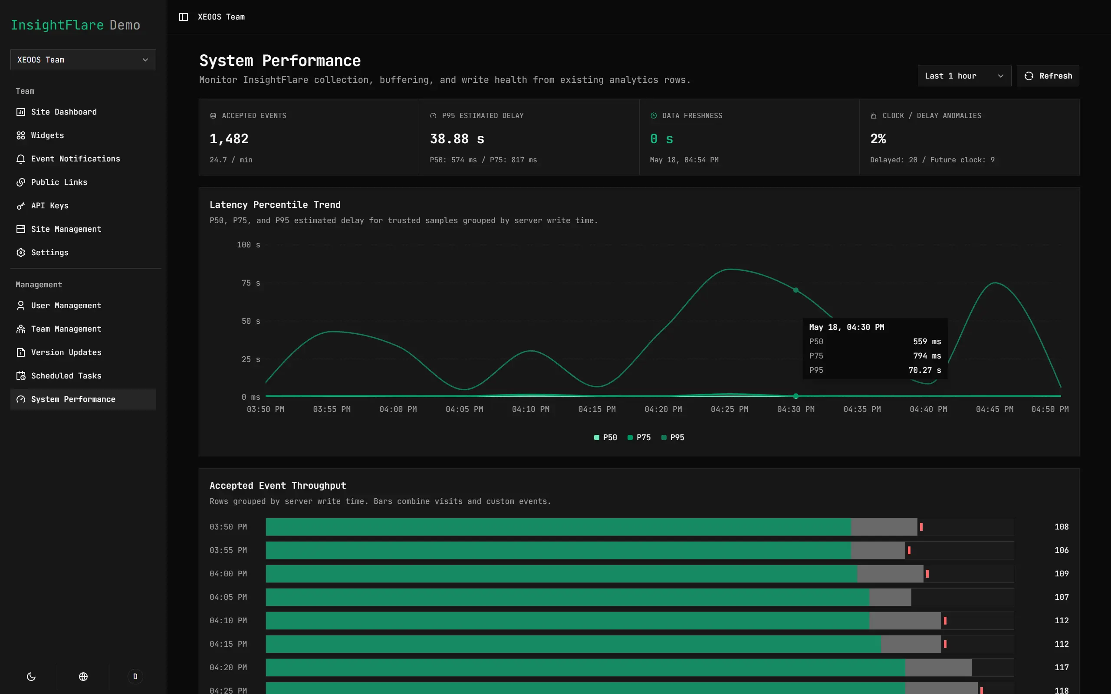Click the Accepted Events database icon
Screen dimensions: 1111x694
pyautogui.click(x=213, y=115)
